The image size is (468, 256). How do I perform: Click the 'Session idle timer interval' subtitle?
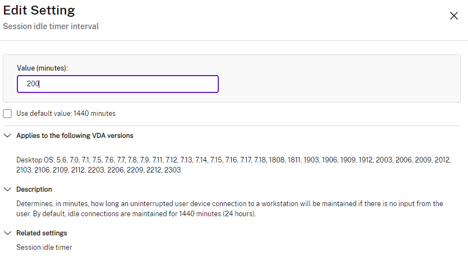[51, 26]
